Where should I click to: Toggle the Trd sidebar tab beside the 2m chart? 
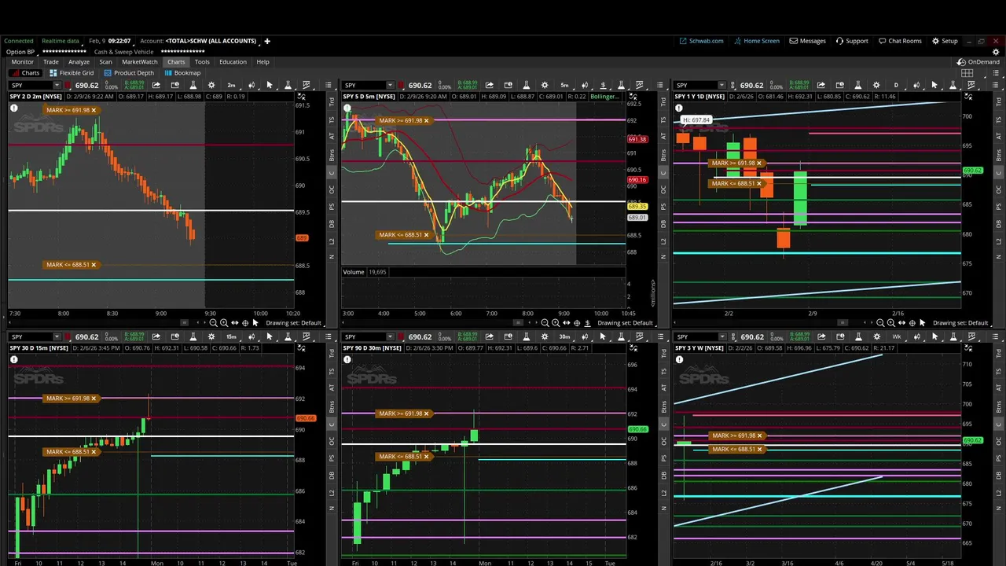tap(332, 102)
